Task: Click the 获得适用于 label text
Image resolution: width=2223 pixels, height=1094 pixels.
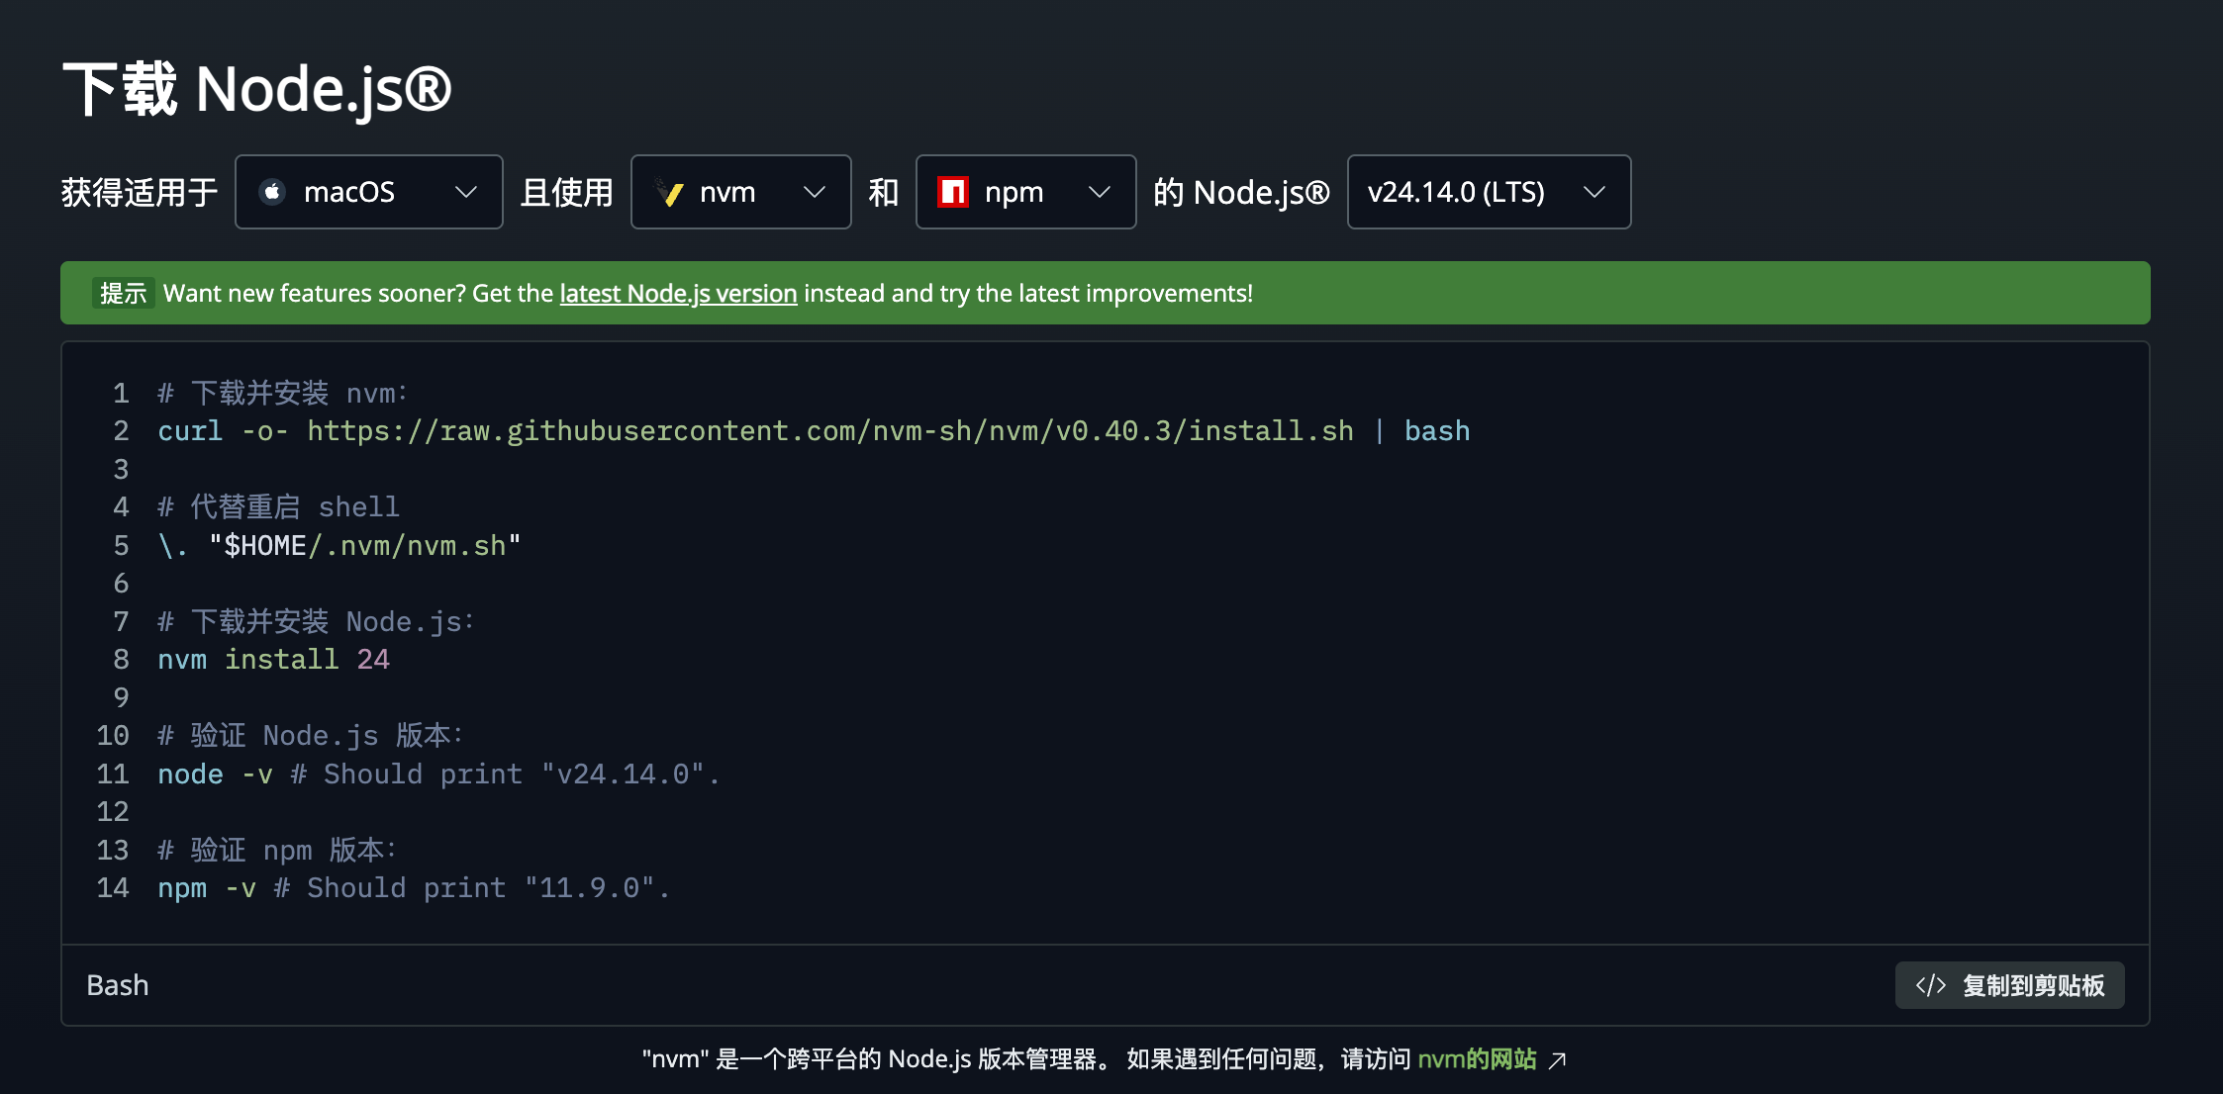Action: pyautogui.click(x=140, y=192)
